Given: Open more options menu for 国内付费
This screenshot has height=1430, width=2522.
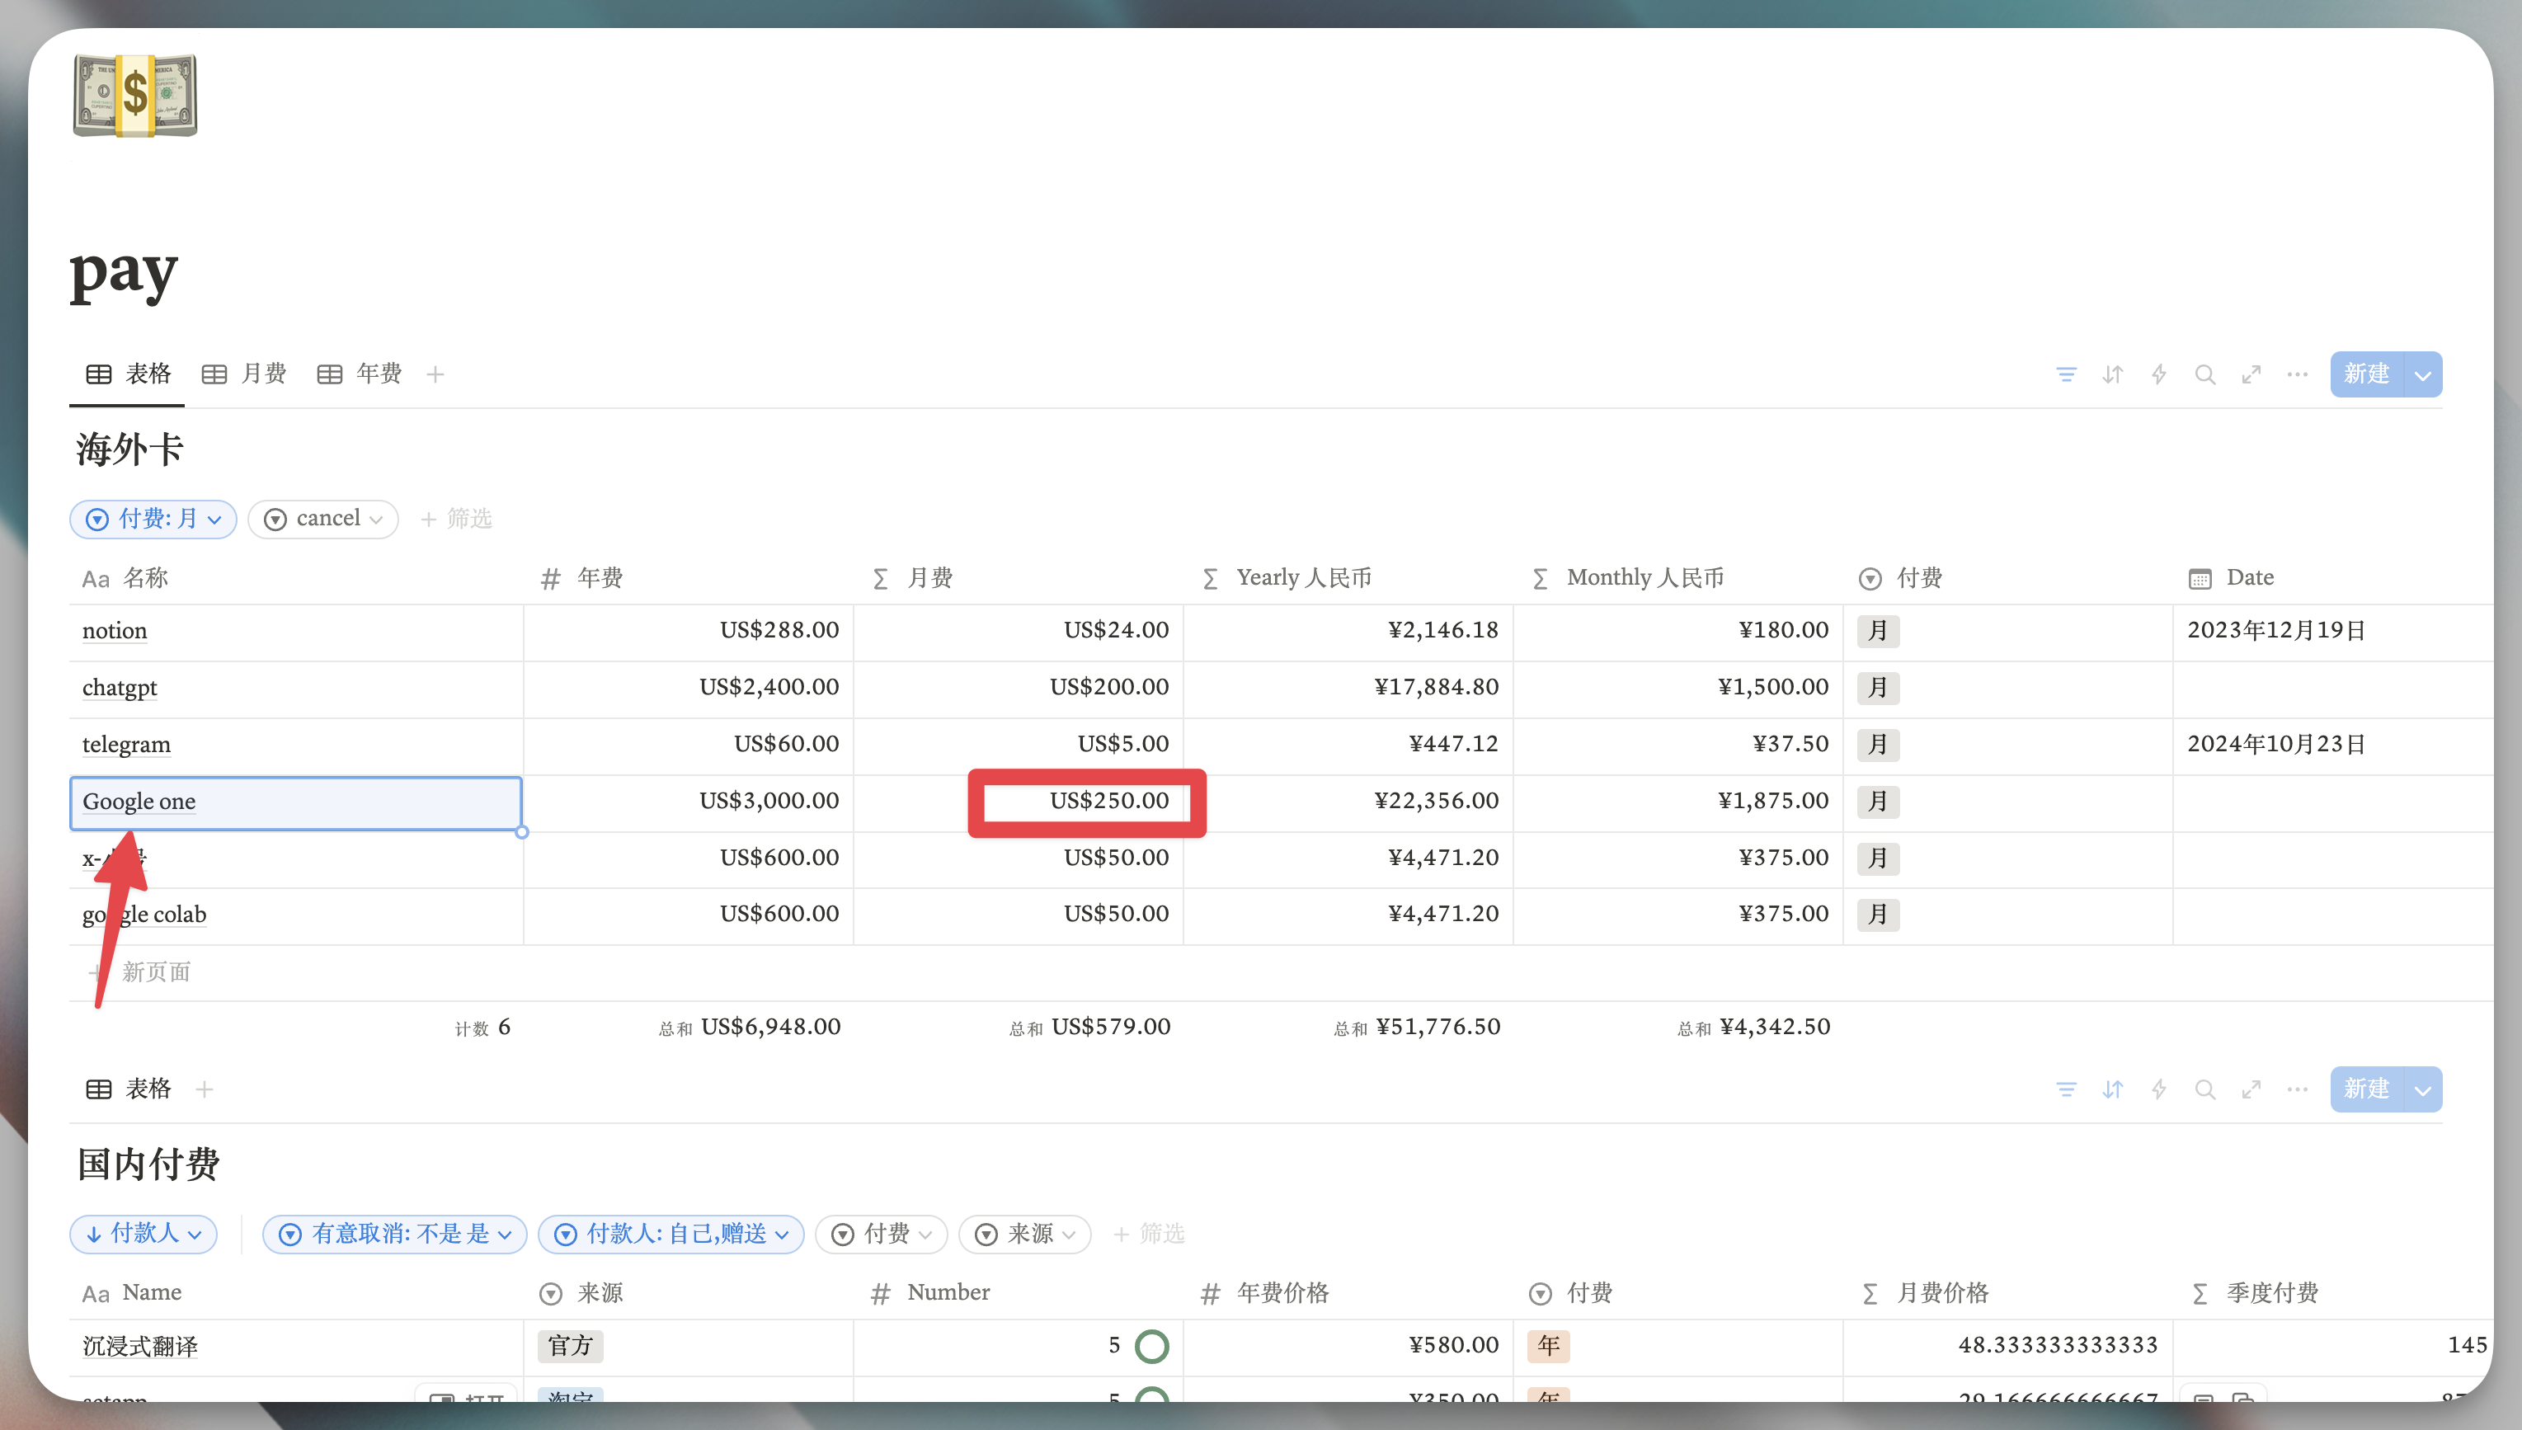Looking at the screenshot, I should click(2297, 1089).
